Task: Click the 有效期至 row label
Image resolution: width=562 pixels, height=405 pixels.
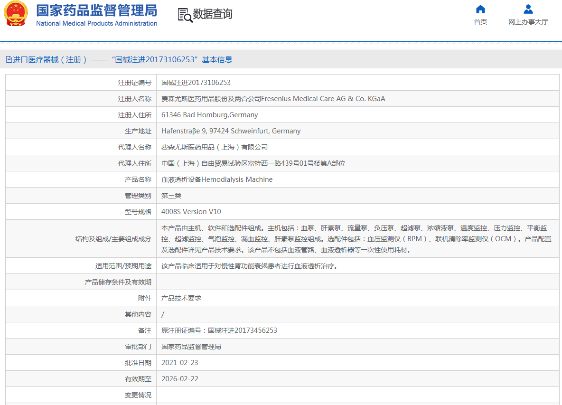Action: 138,379
